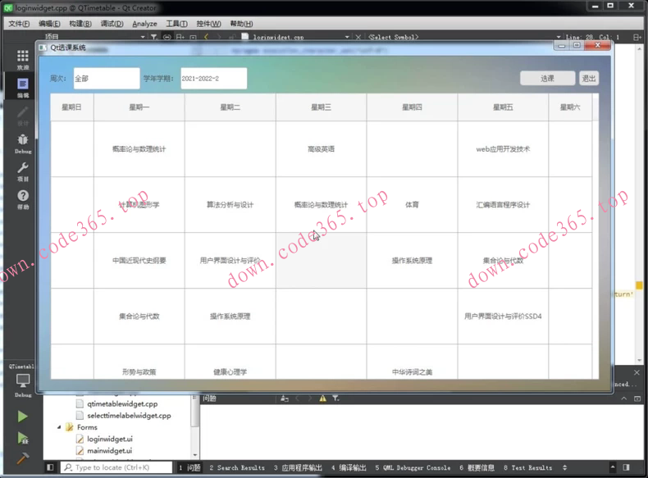Switch to the Edit (编辑) mode icon
Image resolution: width=648 pixels, height=478 pixels.
pos(22,86)
